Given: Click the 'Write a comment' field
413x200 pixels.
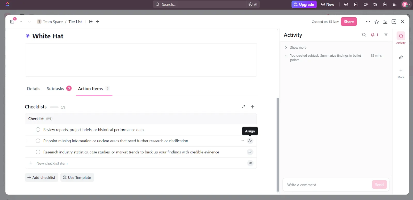Looking at the screenshot, I should pos(328,185).
